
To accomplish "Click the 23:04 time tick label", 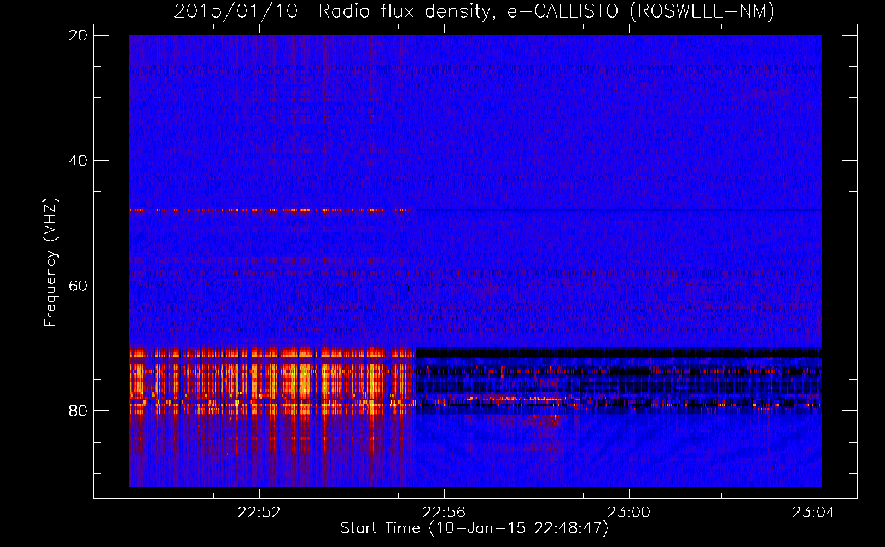I will pyautogui.click(x=814, y=512).
